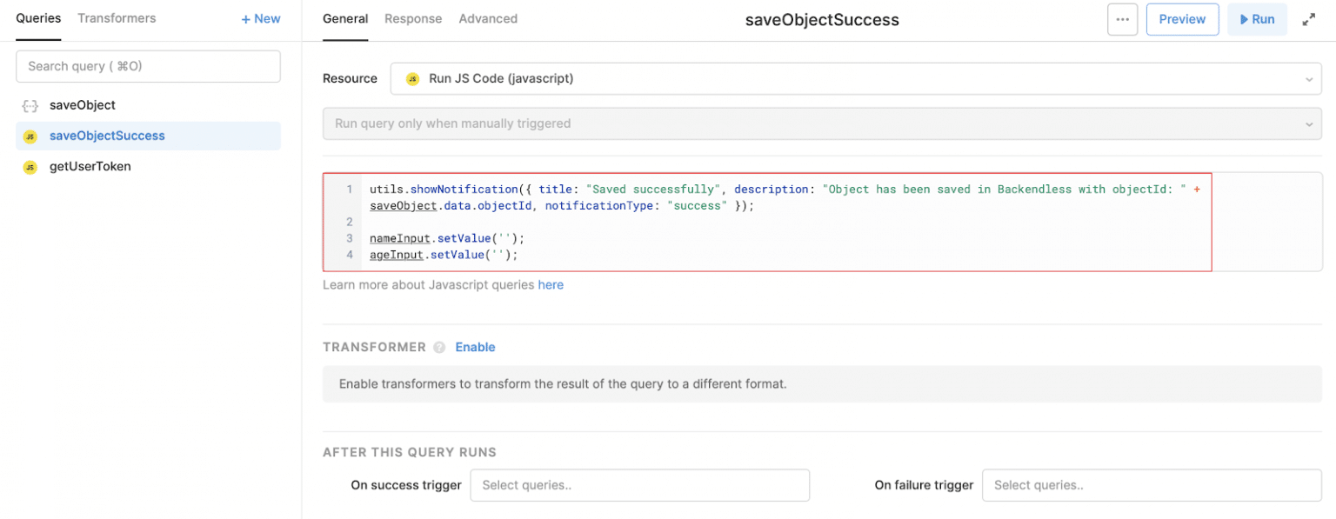1336x519 pixels.
Task: Run the saveObjectSuccess query
Action: 1258,18
